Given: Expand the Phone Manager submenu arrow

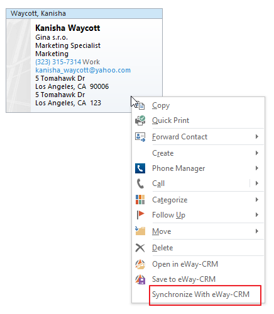Looking at the screenshot, I should pos(257,168).
